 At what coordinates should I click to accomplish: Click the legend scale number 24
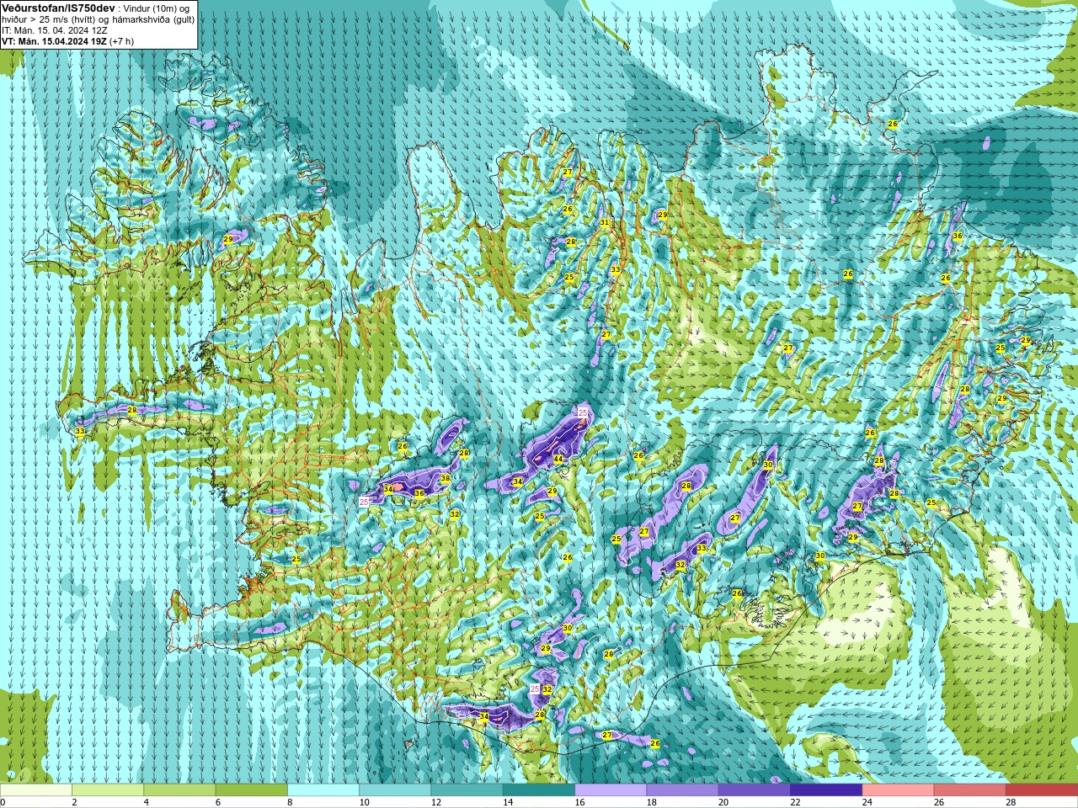(867, 802)
